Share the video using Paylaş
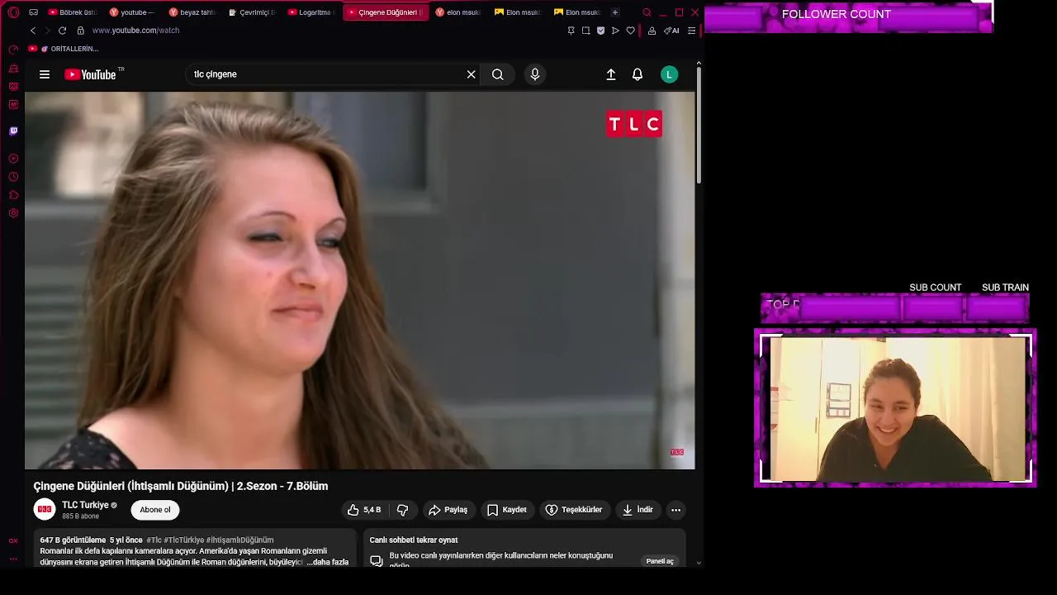Screen dimensions: 1057x595 point(448,510)
